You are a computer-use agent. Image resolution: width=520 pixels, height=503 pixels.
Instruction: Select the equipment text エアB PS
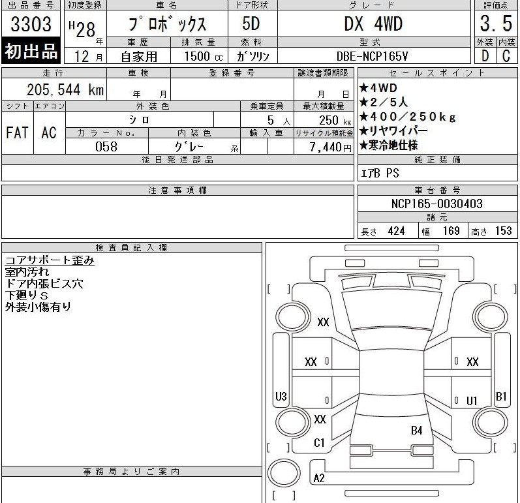click(x=380, y=173)
